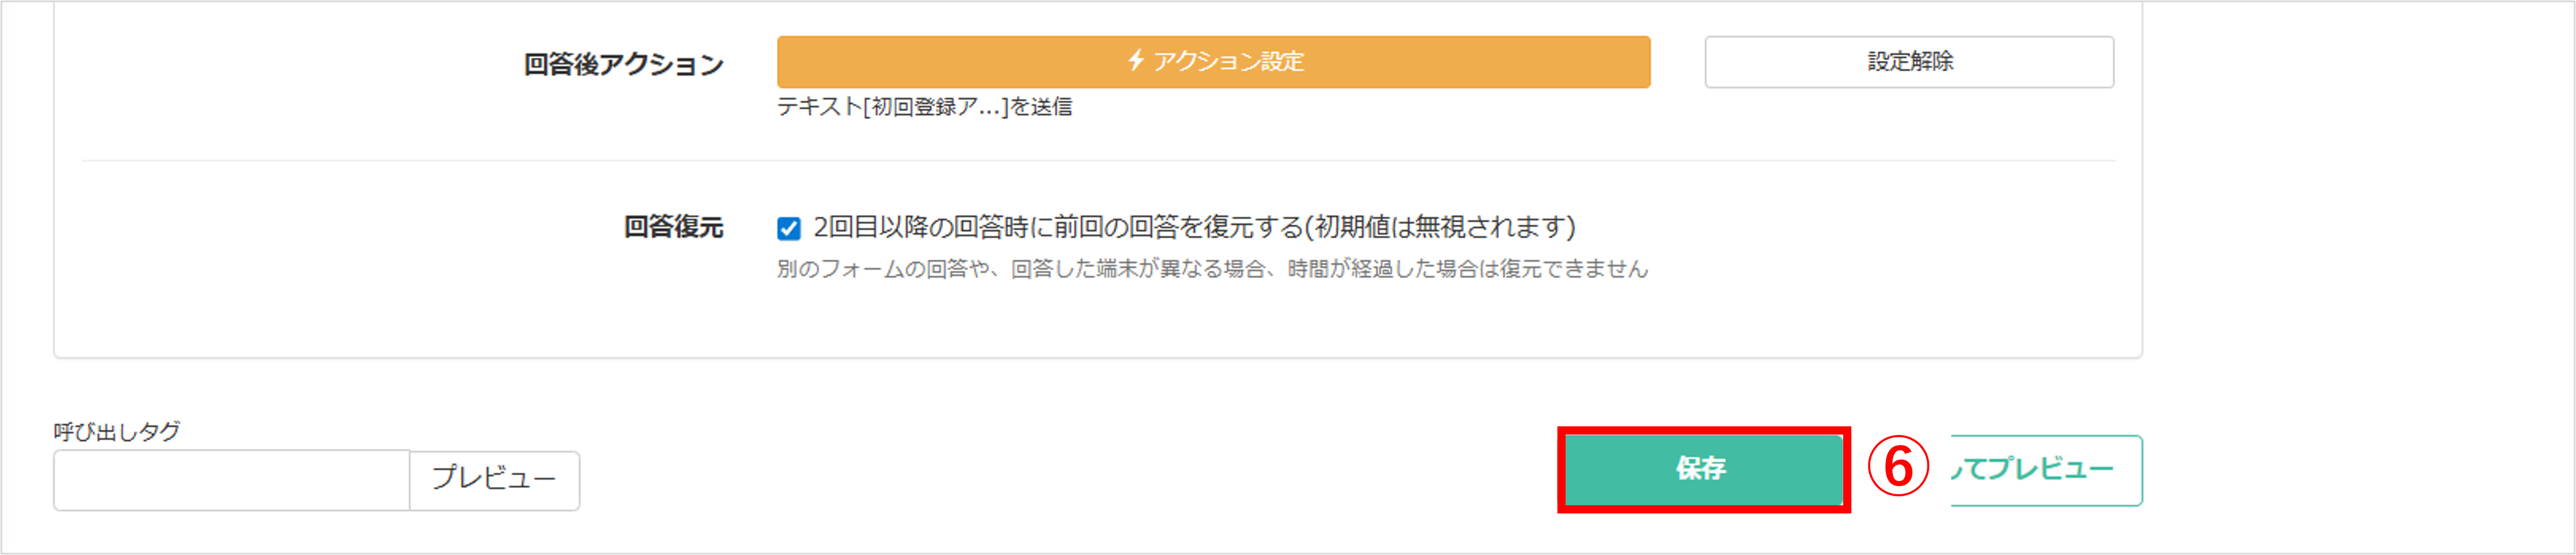Click the 回答復元 field label
The width and height of the screenshot is (2576, 555).
[673, 228]
